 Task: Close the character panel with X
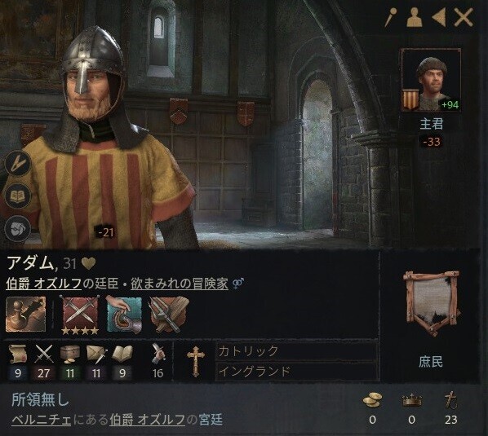pyautogui.click(x=464, y=17)
